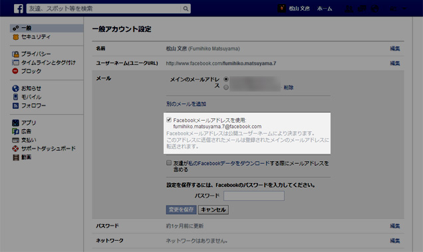Toggle friends' data download email checkbox
The width and height of the screenshot is (423, 252).
[x=169, y=162]
